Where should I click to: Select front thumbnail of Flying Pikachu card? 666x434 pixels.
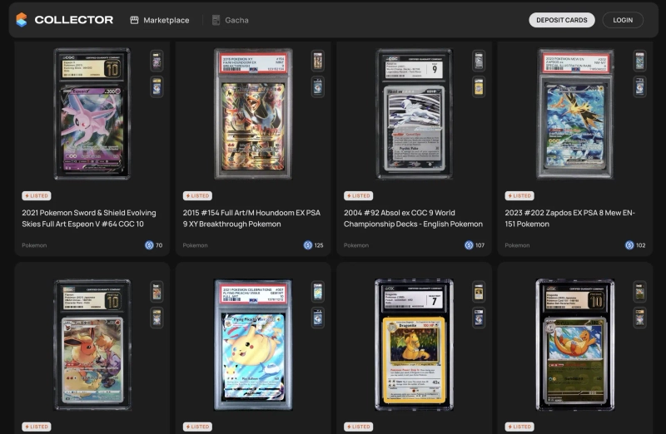(x=318, y=292)
